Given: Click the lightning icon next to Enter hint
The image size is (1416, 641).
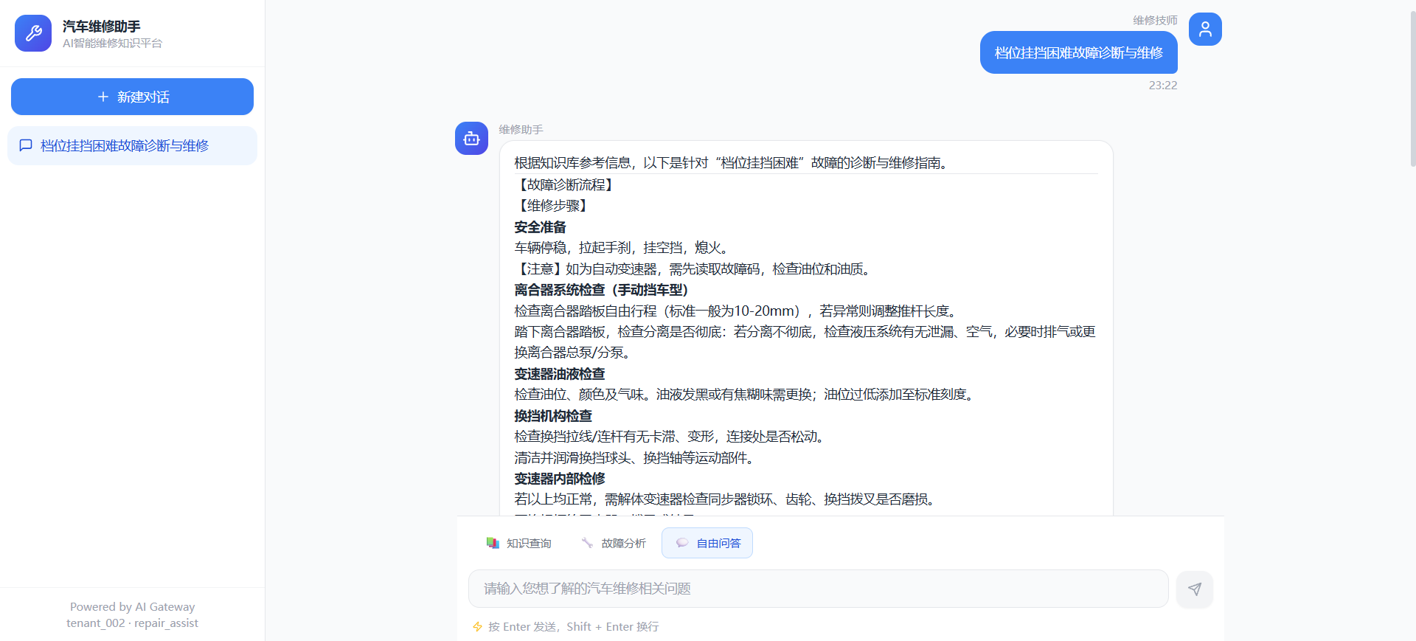Looking at the screenshot, I should tap(477, 627).
